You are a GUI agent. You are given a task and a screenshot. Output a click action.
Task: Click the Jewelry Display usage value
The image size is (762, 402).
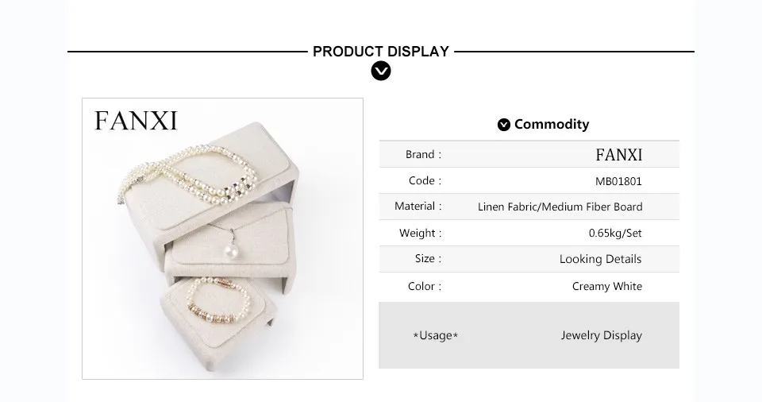pos(601,335)
